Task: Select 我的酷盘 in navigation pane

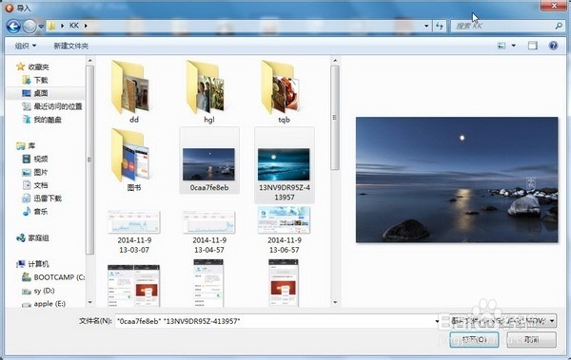Action: click(42, 120)
